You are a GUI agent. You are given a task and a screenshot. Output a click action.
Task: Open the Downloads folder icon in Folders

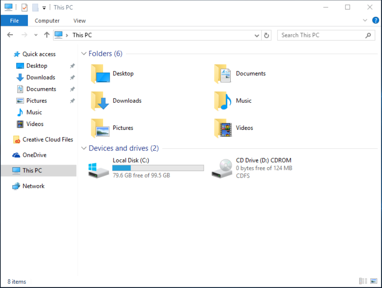(x=100, y=101)
